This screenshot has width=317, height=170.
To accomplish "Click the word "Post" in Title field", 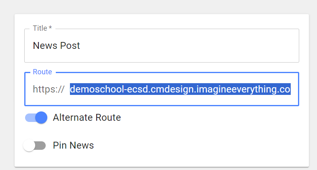I will (x=70, y=46).
